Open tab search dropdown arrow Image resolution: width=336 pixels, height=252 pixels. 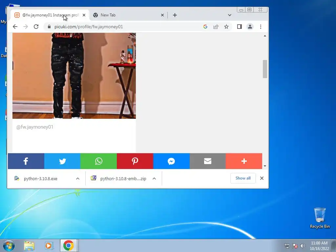(229, 15)
